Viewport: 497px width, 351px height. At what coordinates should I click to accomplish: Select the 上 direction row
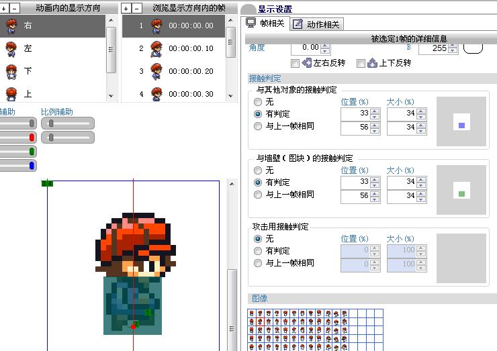click(x=52, y=94)
